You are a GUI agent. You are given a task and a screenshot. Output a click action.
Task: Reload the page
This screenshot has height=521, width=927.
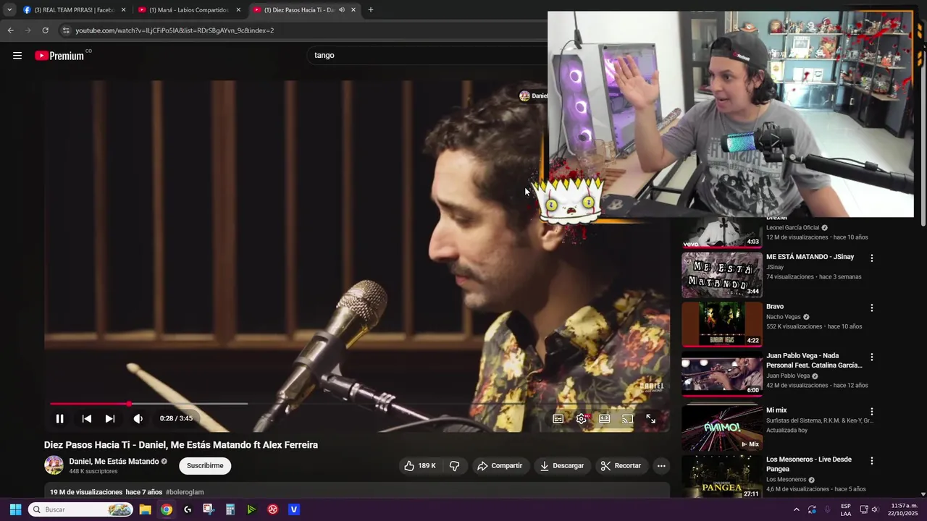pyautogui.click(x=45, y=30)
